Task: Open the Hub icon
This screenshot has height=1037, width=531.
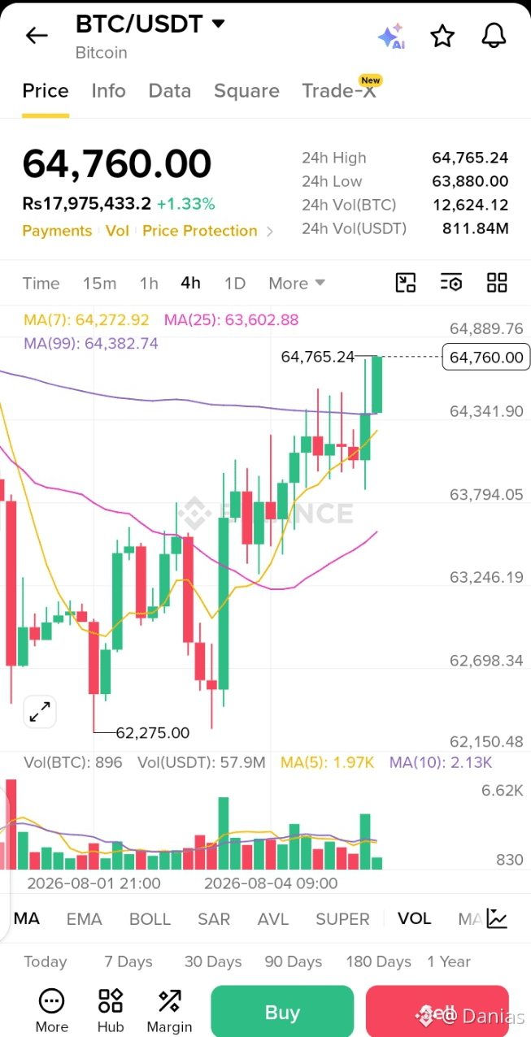Action: 111,1010
